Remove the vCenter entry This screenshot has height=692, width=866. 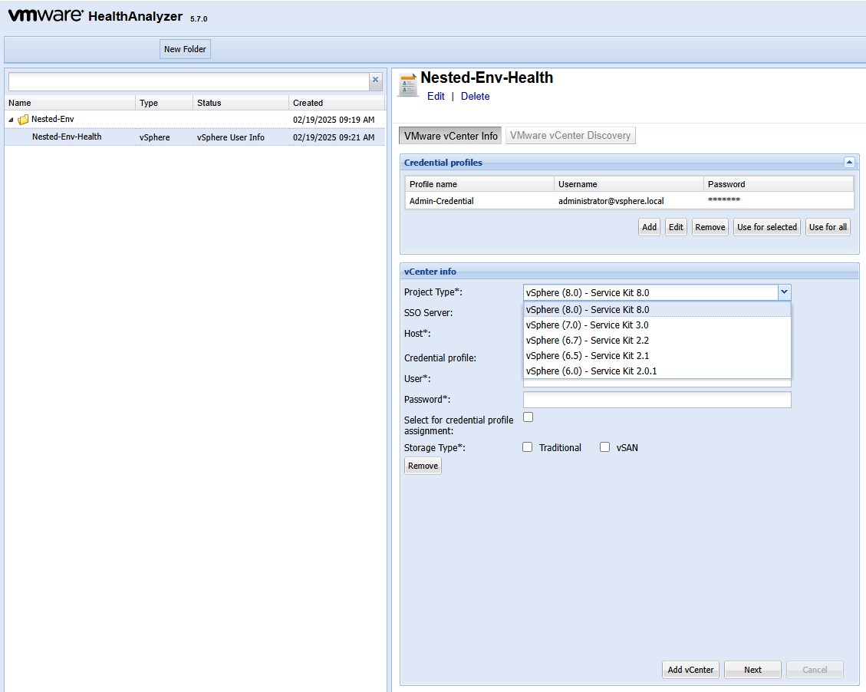pyautogui.click(x=423, y=466)
